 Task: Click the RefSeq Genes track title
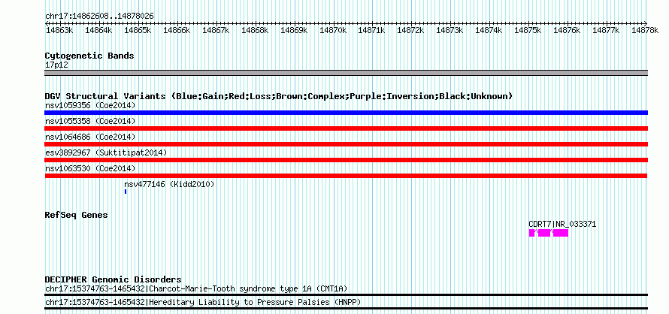76,215
